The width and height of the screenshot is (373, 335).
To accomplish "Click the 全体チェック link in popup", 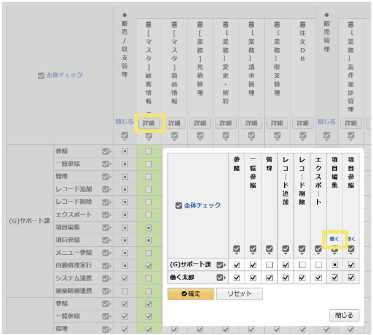I will [x=202, y=205].
